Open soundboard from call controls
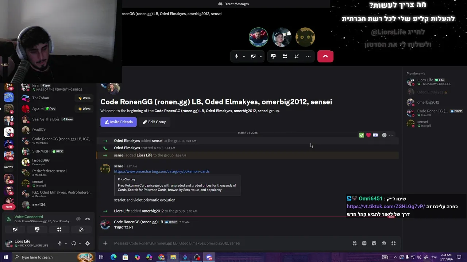467x262 pixels. tap(297, 56)
